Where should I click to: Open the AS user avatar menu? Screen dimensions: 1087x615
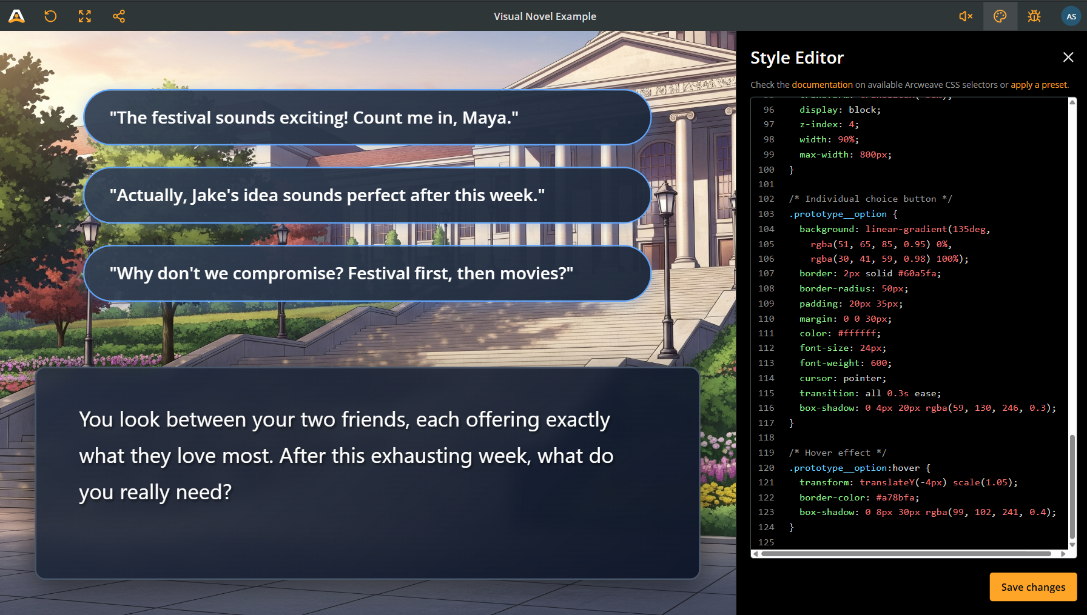[1071, 16]
